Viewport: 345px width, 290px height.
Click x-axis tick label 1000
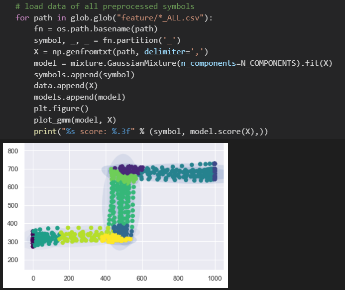click(x=215, y=279)
